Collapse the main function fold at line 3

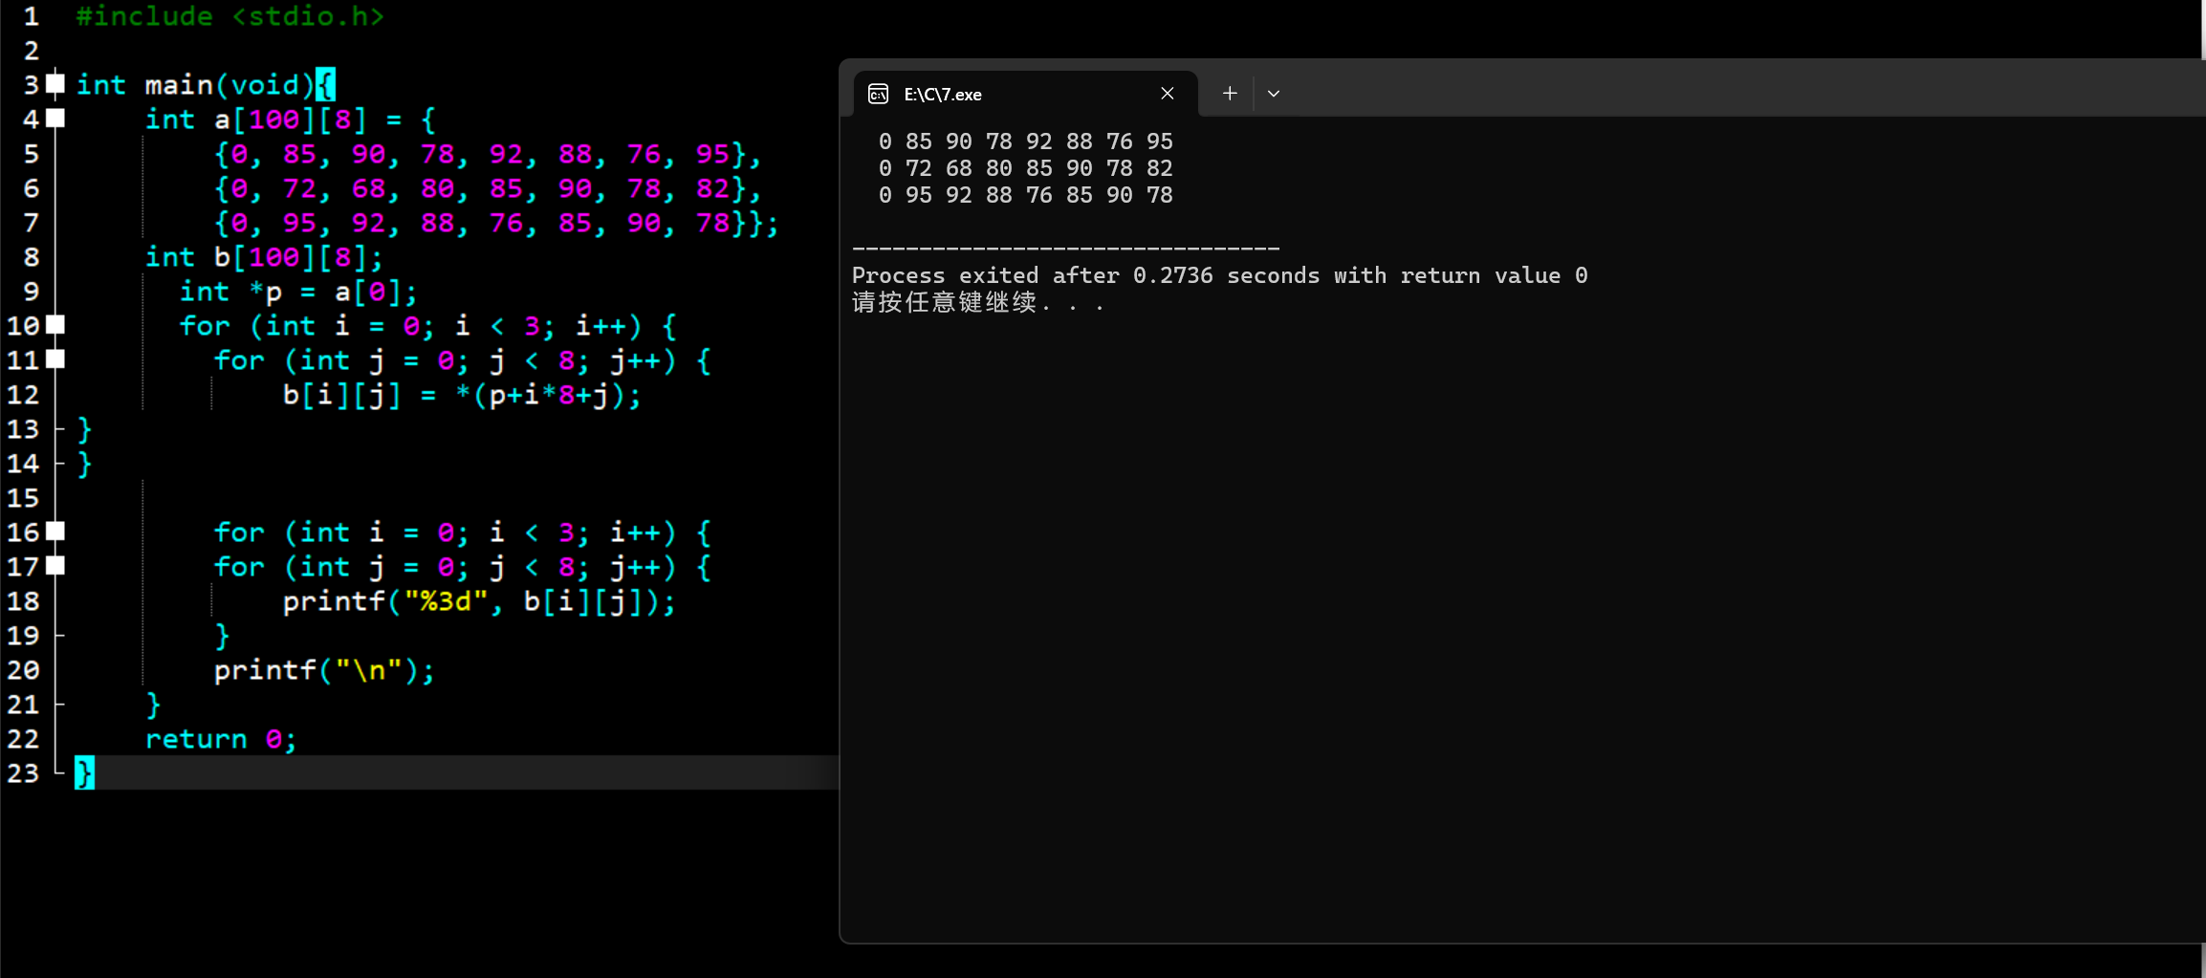tap(56, 84)
